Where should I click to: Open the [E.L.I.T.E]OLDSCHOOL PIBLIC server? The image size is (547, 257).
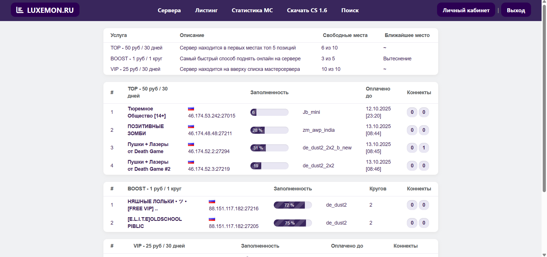154,223
